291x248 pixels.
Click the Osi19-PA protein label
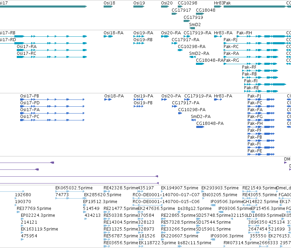coord(144,96)
